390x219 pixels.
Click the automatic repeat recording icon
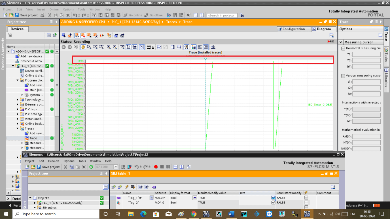[101, 35]
